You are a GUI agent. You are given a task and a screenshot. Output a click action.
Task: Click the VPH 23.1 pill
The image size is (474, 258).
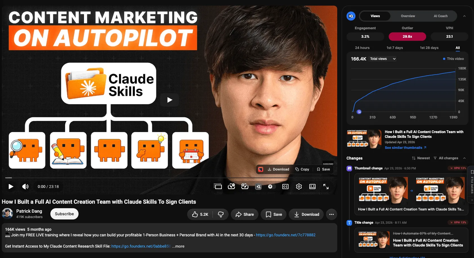(450, 37)
